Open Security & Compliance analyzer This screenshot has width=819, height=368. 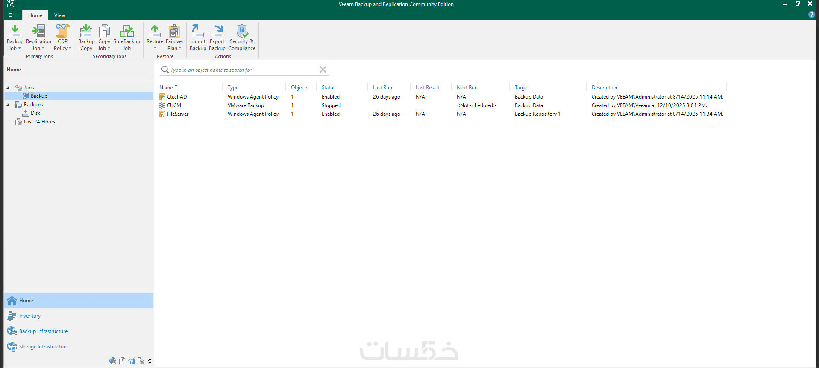(242, 38)
